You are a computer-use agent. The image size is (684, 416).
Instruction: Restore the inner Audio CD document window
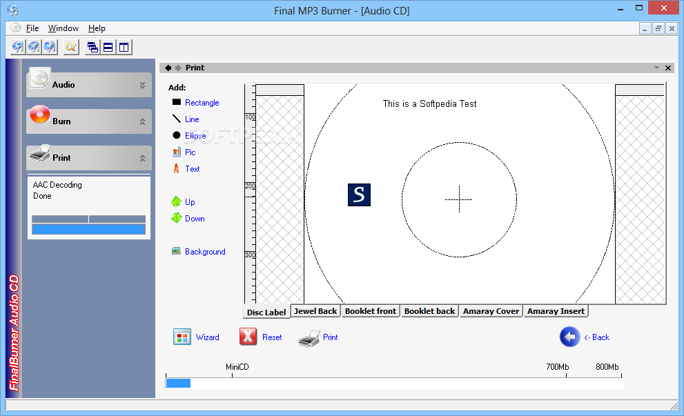[658, 29]
